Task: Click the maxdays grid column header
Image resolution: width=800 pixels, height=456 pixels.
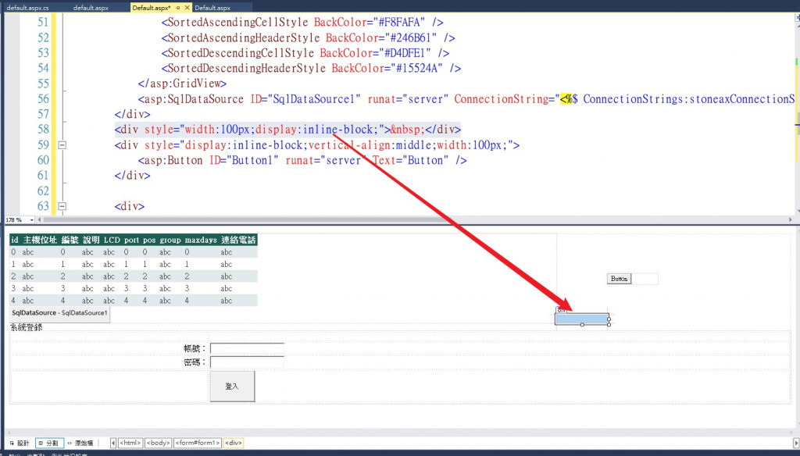Action: coord(201,240)
